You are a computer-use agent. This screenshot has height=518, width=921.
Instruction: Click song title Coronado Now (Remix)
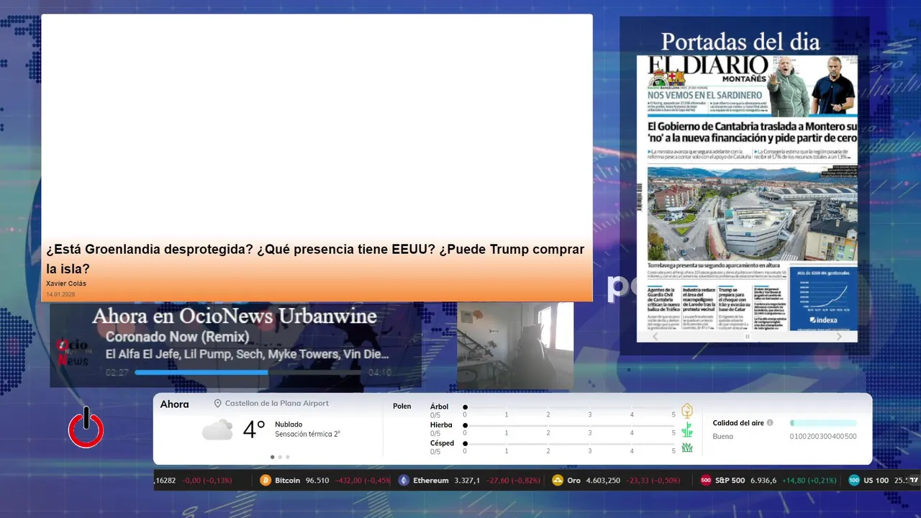[177, 337]
